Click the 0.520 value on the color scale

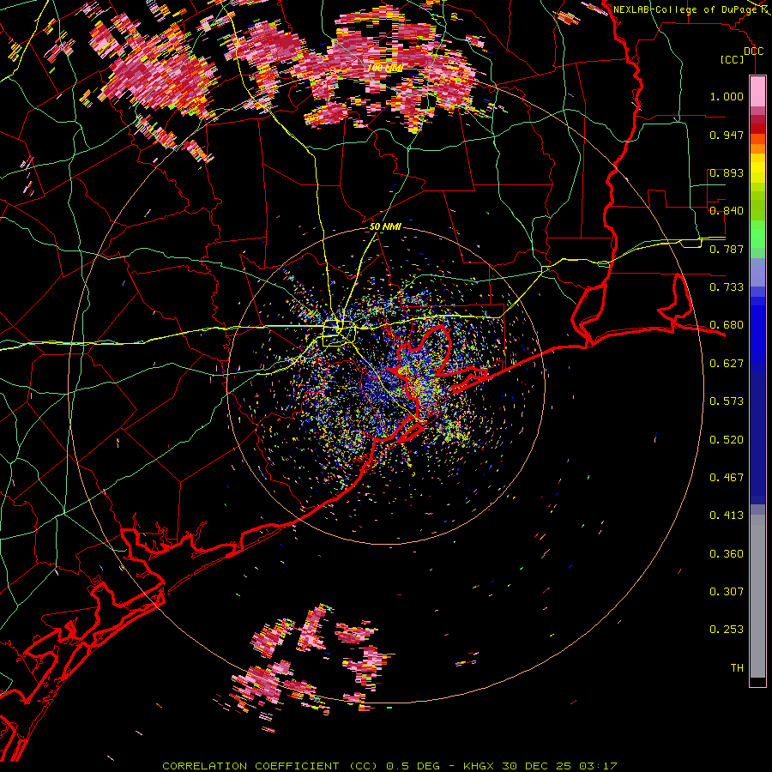pos(727,440)
